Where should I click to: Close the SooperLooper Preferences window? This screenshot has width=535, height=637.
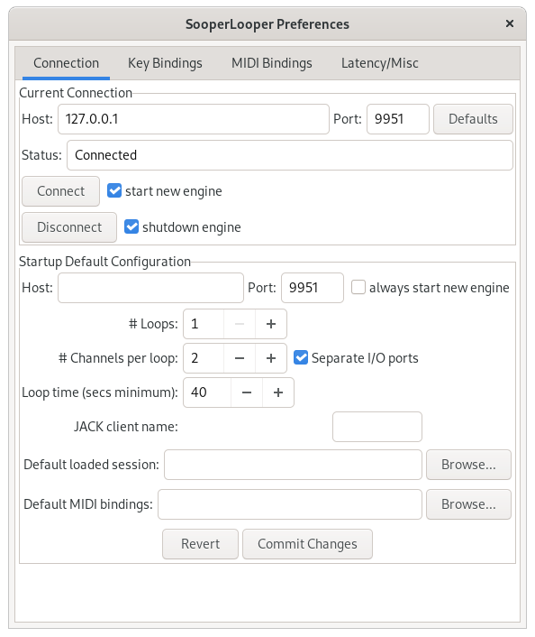[510, 23]
